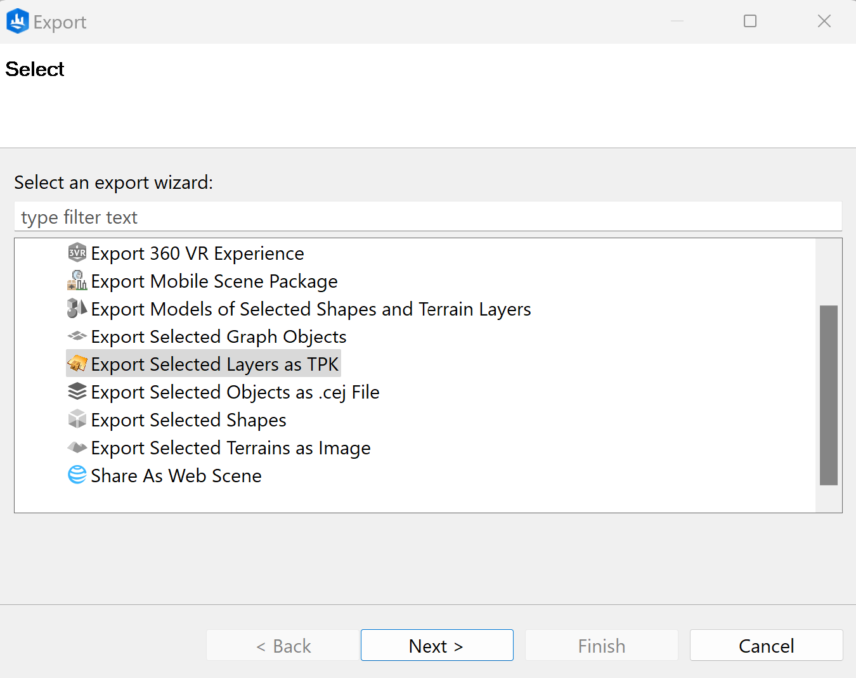
Task: Click the Export 360 VR Experience icon
Action: tap(77, 253)
